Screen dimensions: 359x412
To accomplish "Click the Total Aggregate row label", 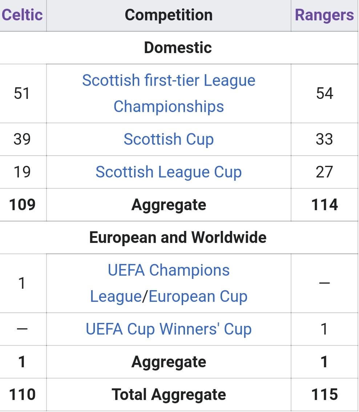I will point(169,395).
